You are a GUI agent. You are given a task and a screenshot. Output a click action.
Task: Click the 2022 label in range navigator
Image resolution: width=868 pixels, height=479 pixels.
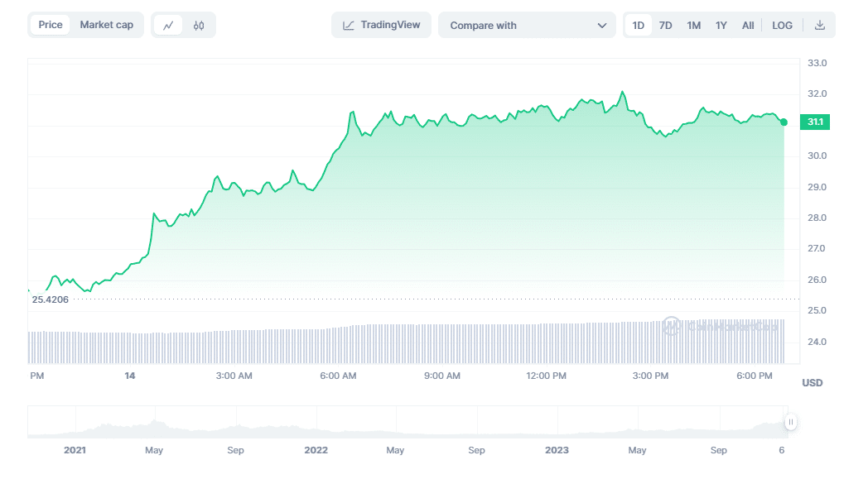tap(316, 450)
